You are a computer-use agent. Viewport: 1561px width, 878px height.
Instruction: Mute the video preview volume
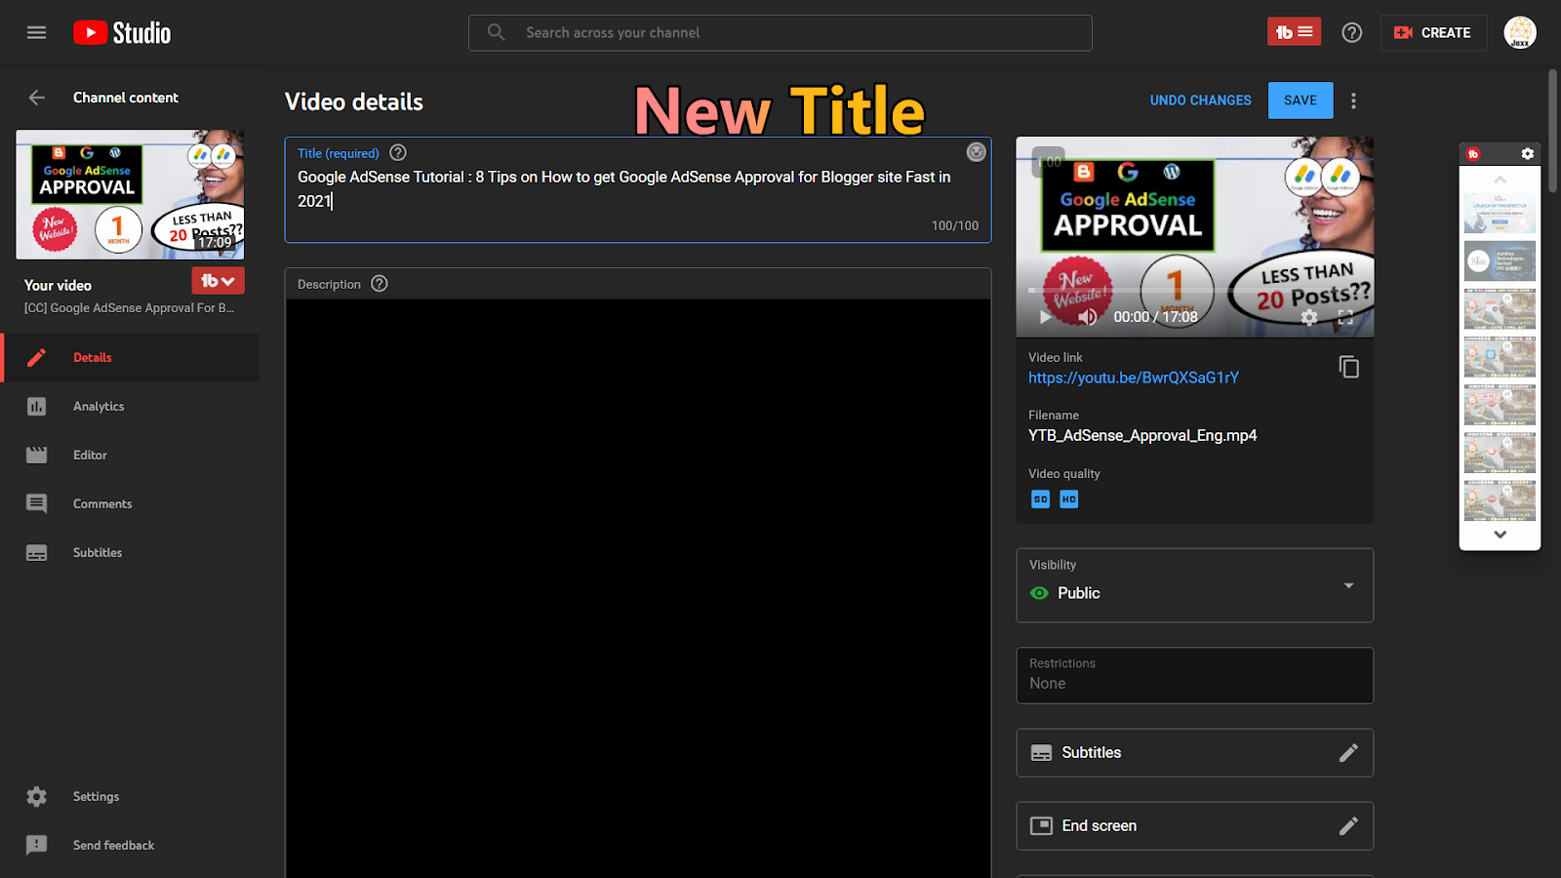[x=1088, y=317]
